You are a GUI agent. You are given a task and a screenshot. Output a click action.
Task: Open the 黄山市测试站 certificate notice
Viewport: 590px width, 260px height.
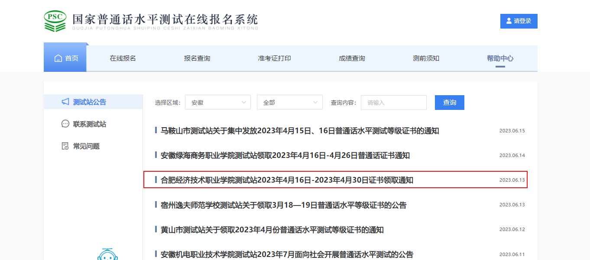[272, 230]
